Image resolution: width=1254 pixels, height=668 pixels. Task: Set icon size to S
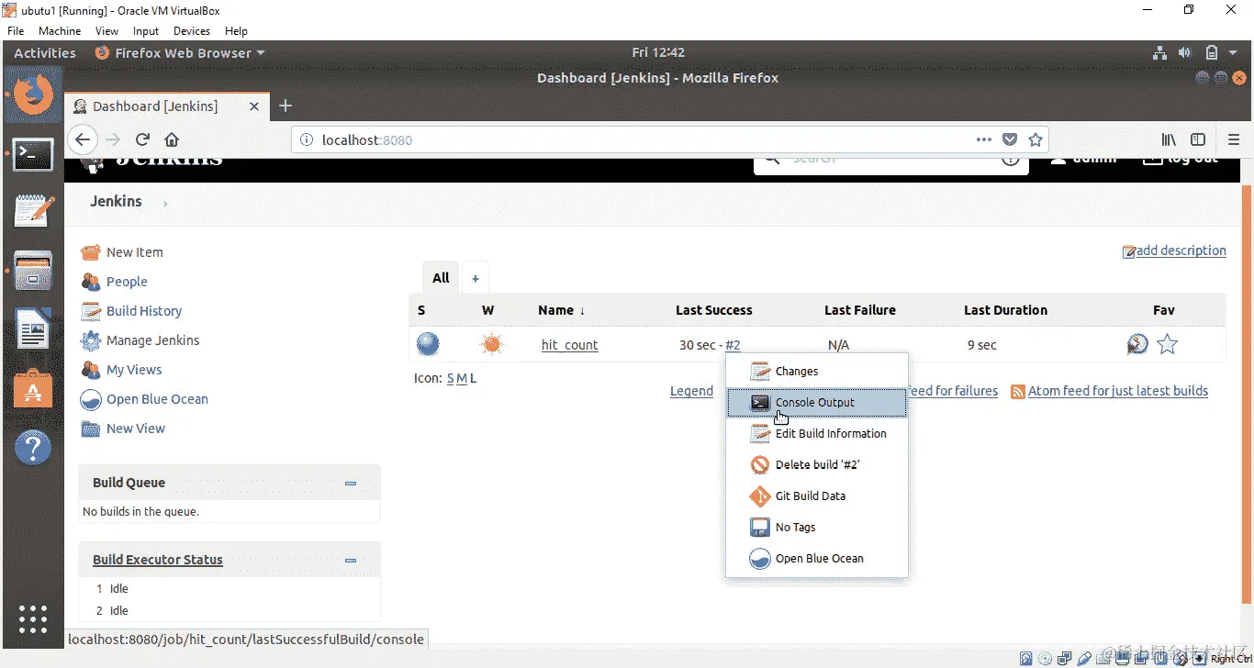coord(451,378)
